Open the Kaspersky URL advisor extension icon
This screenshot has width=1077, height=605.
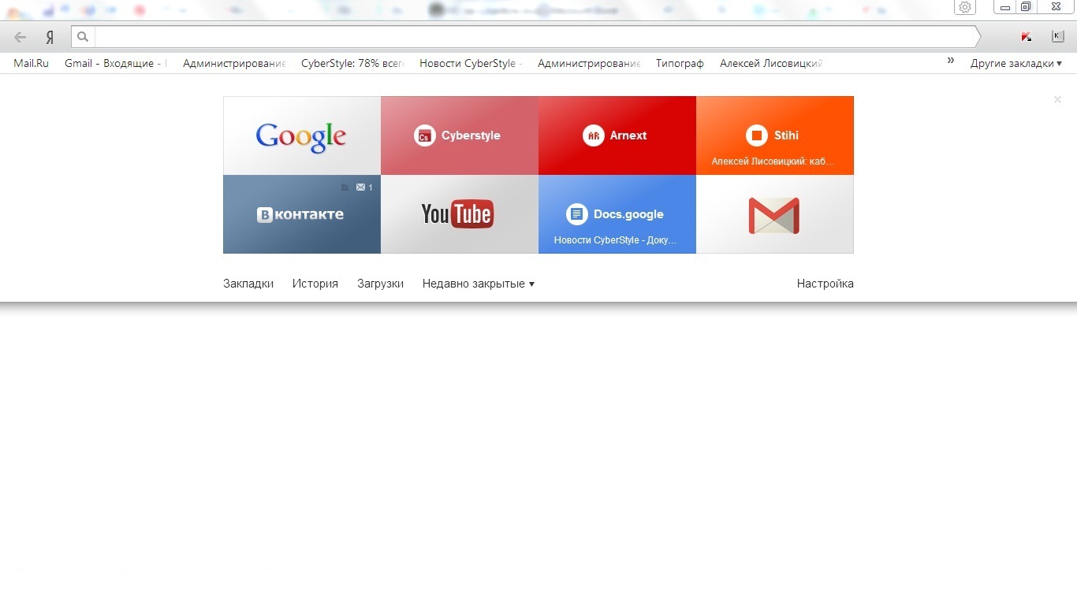tap(1027, 37)
